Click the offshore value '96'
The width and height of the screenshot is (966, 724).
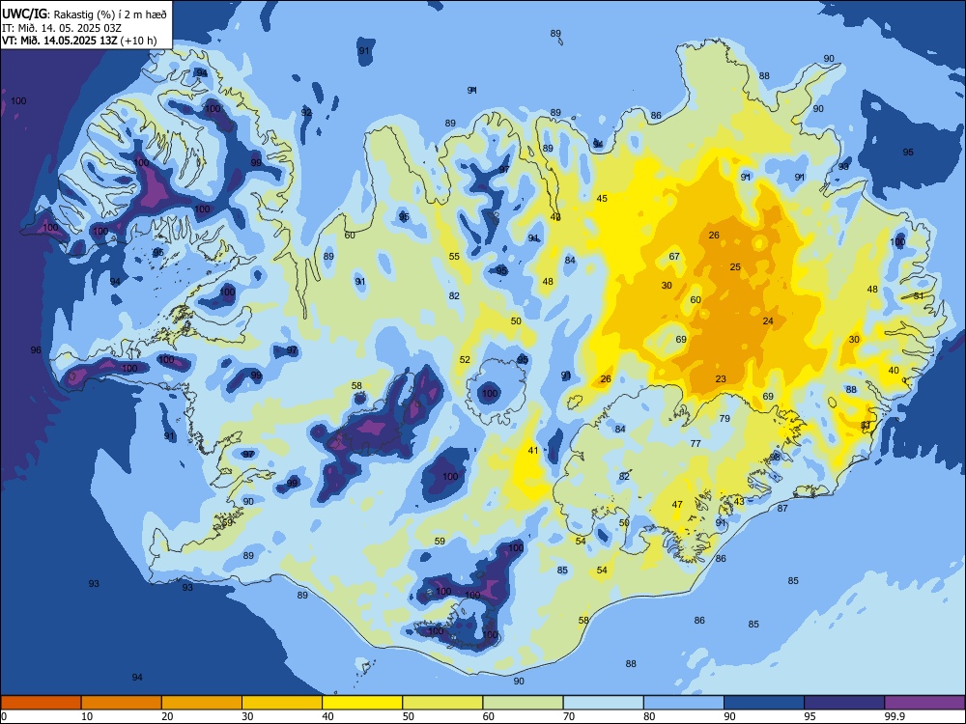click(36, 349)
